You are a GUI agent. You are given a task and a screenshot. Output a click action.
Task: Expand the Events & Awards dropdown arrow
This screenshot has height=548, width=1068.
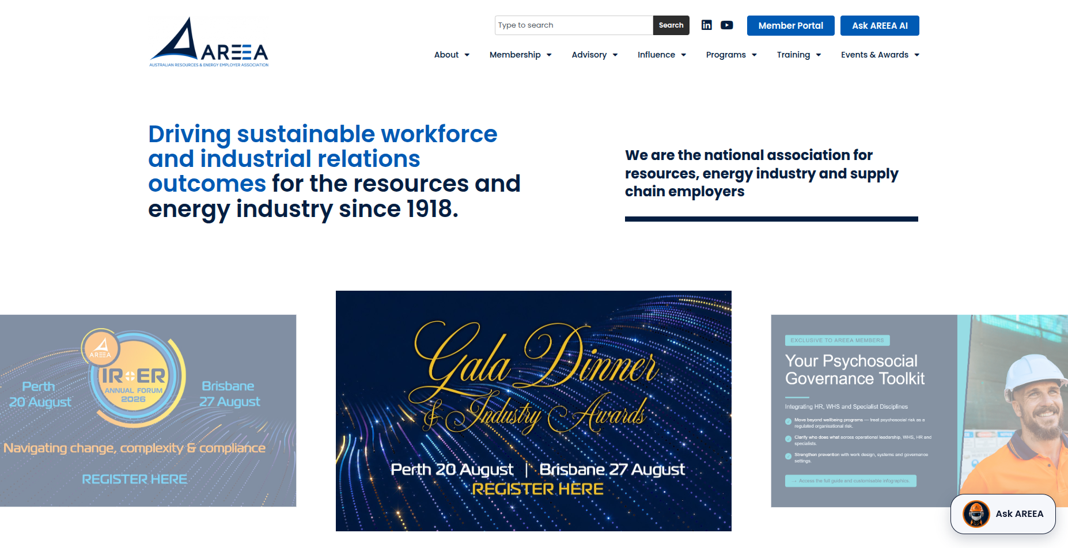tap(916, 55)
